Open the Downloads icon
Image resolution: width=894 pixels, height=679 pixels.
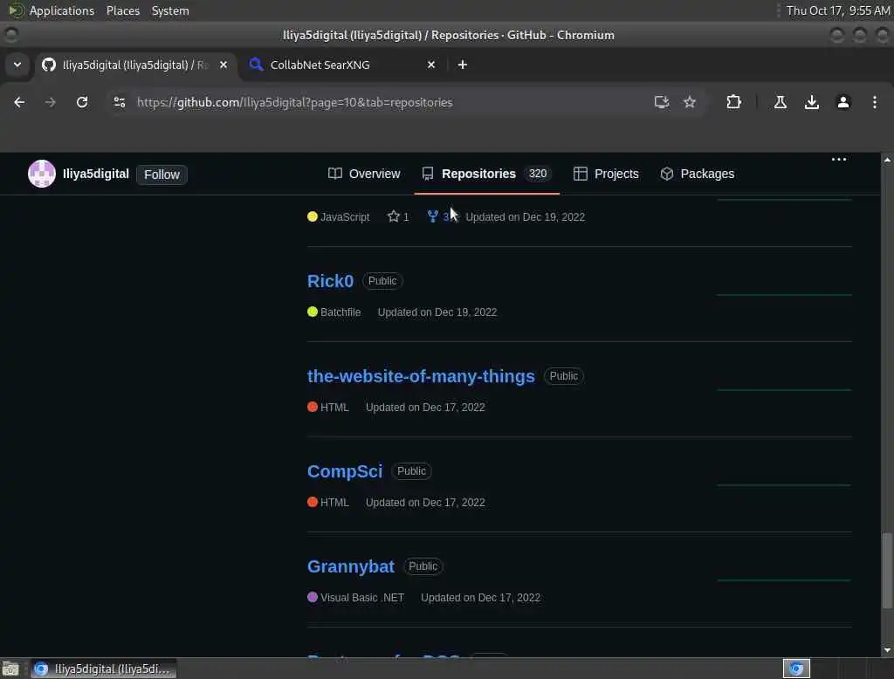point(812,102)
